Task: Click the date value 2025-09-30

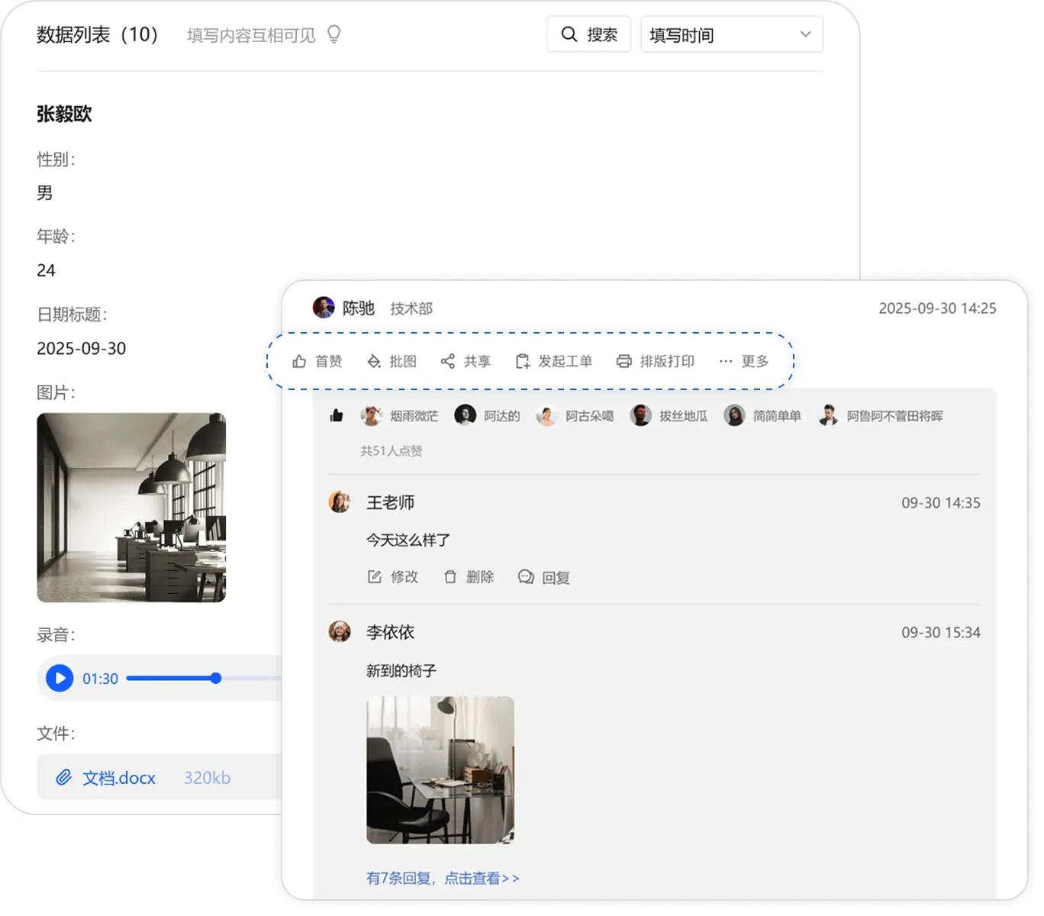Action: click(82, 349)
